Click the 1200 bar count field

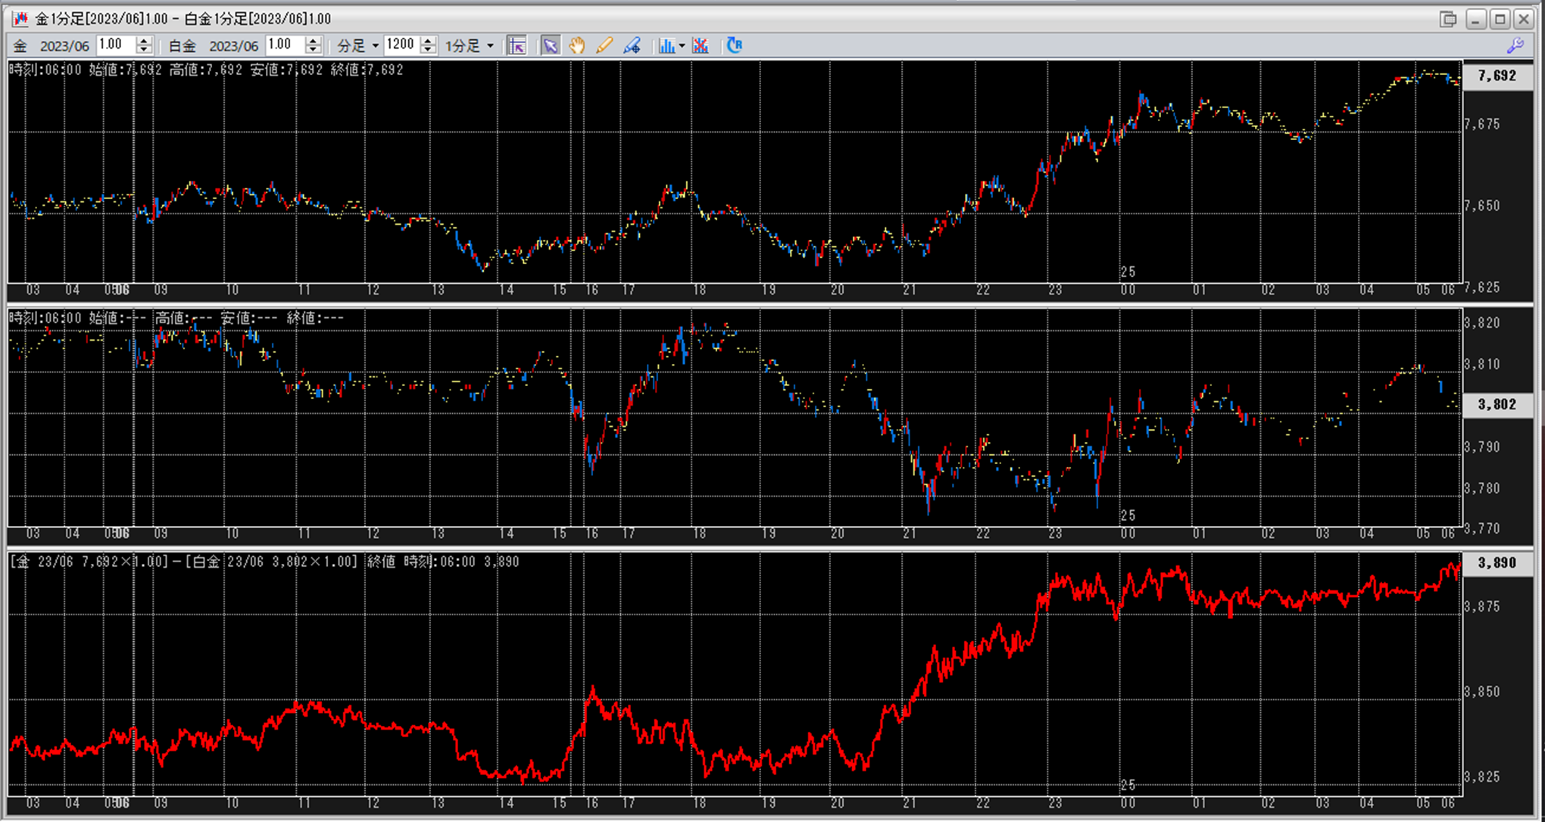tap(401, 45)
